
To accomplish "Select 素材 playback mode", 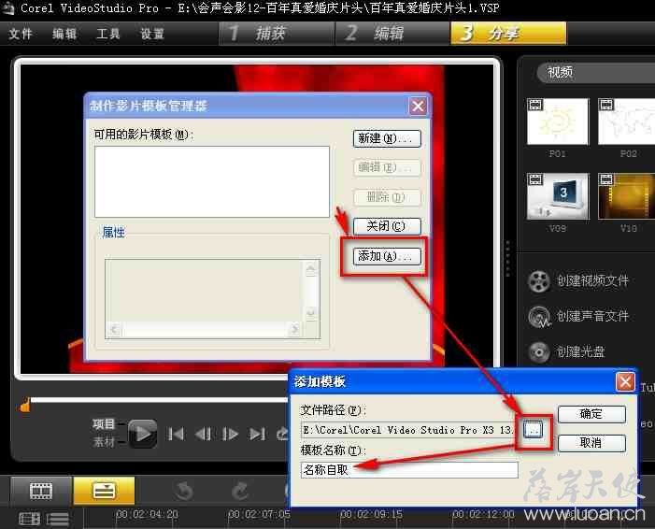I will click(103, 442).
